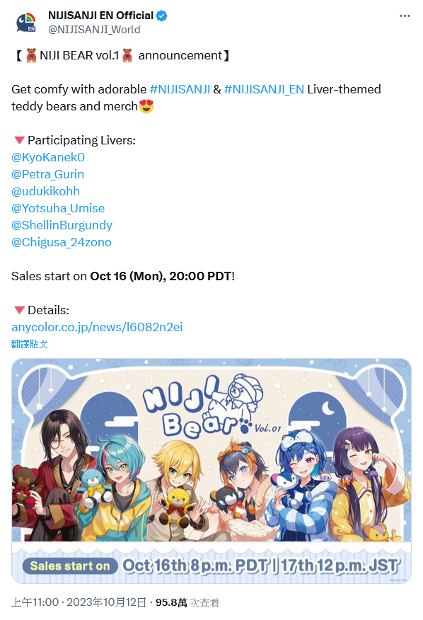Visit the @Petra_Gurin mention
Viewport: 423px width, 620px height.
(x=48, y=174)
